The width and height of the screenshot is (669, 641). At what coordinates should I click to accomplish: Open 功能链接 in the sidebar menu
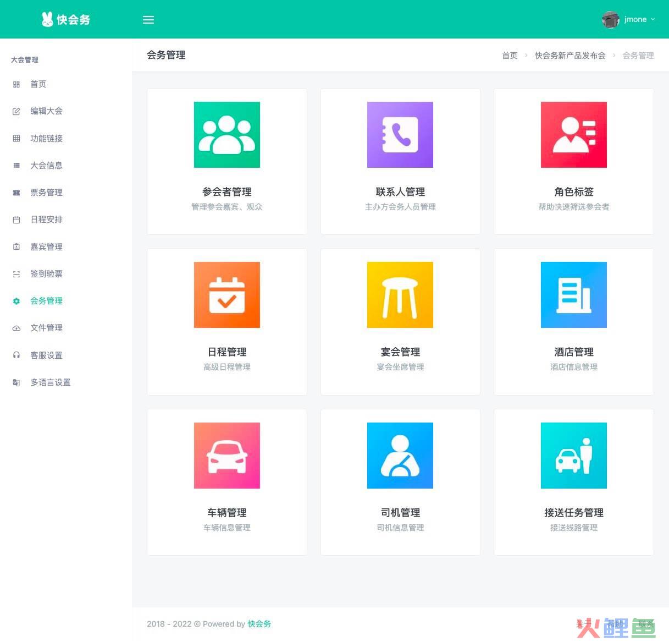point(46,139)
